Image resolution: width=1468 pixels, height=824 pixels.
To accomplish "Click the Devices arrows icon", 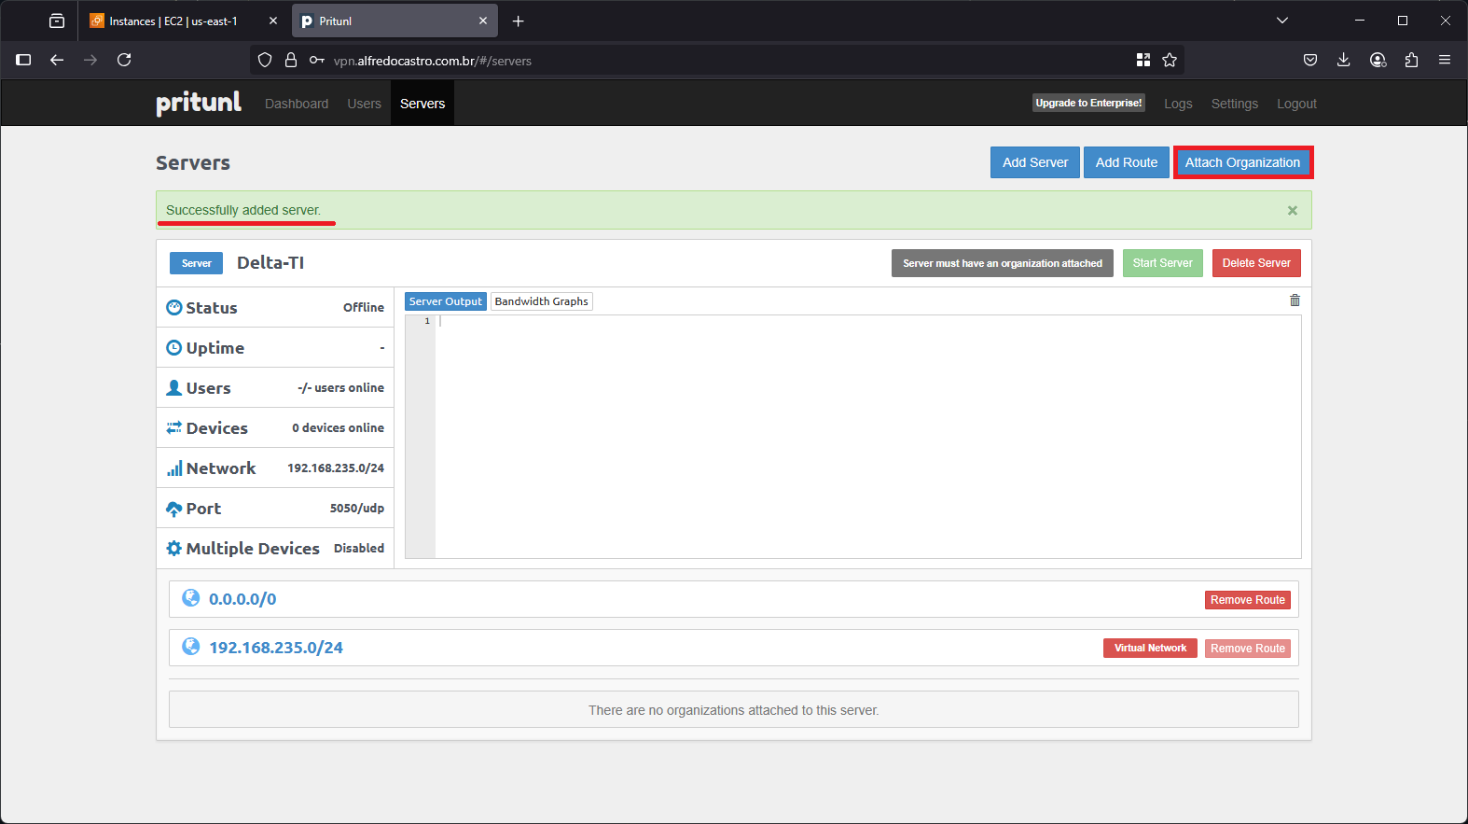I will tap(173, 427).
